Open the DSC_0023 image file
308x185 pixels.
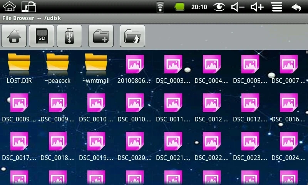250,146
